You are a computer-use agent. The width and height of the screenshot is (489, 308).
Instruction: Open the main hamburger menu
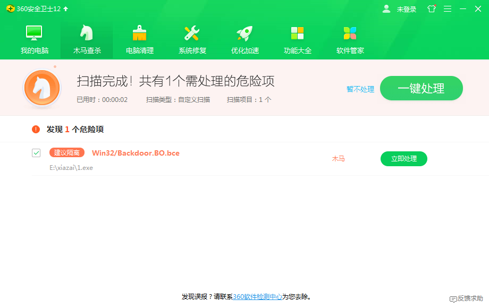pos(448,8)
